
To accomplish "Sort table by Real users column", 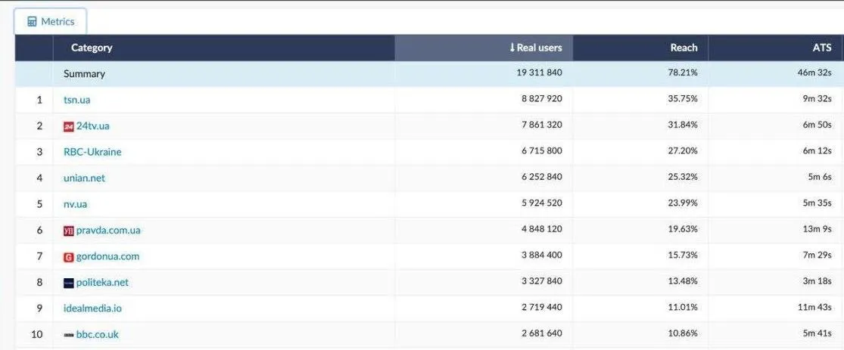I will [x=539, y=48].
